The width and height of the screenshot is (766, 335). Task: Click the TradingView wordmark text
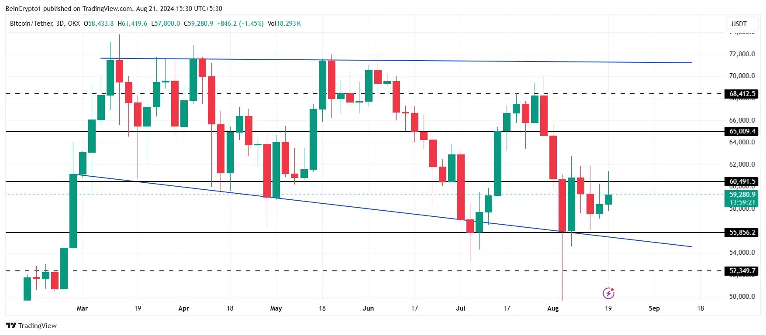point(38,325)
